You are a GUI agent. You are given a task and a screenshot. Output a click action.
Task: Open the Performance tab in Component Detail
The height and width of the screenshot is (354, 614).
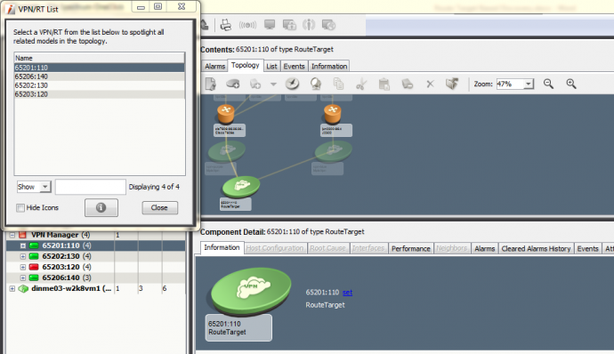[411, 249]
